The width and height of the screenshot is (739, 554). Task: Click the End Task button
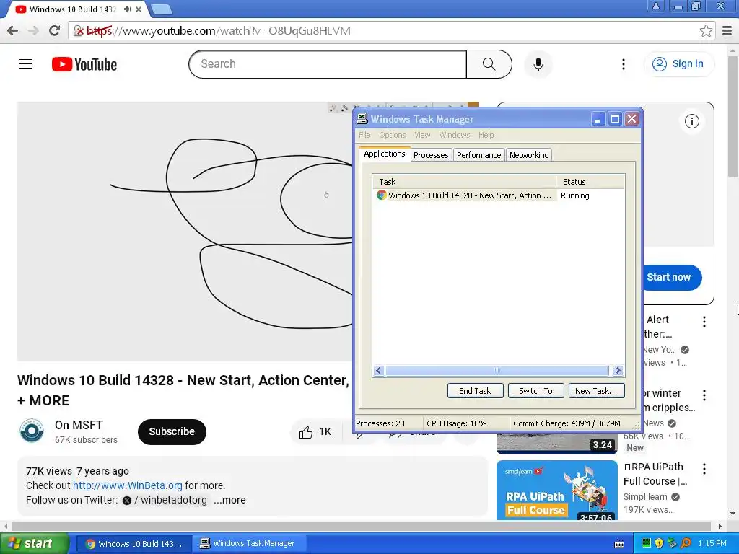[475, 391]
